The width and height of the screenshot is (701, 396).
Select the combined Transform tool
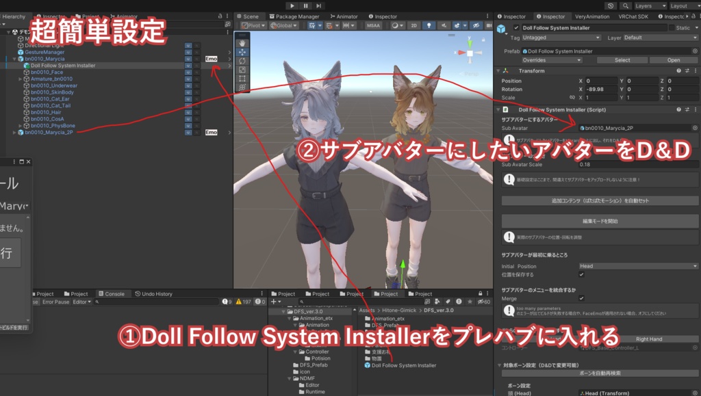(x=242, y=88)
